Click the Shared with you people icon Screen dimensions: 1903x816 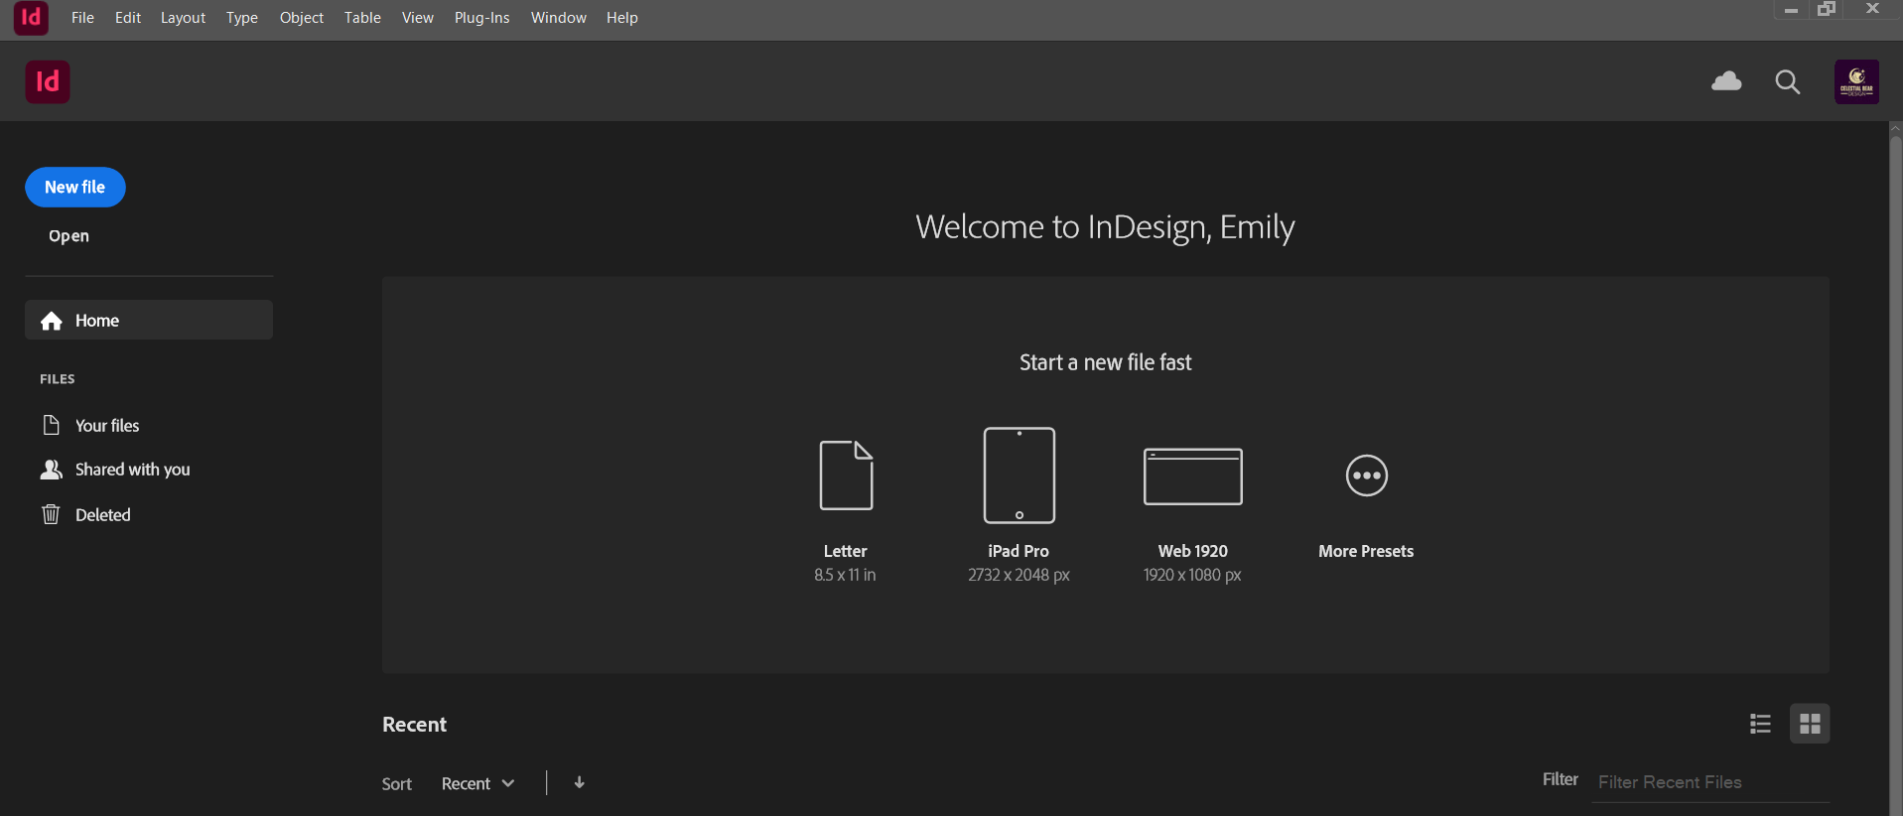pos(52,470)
